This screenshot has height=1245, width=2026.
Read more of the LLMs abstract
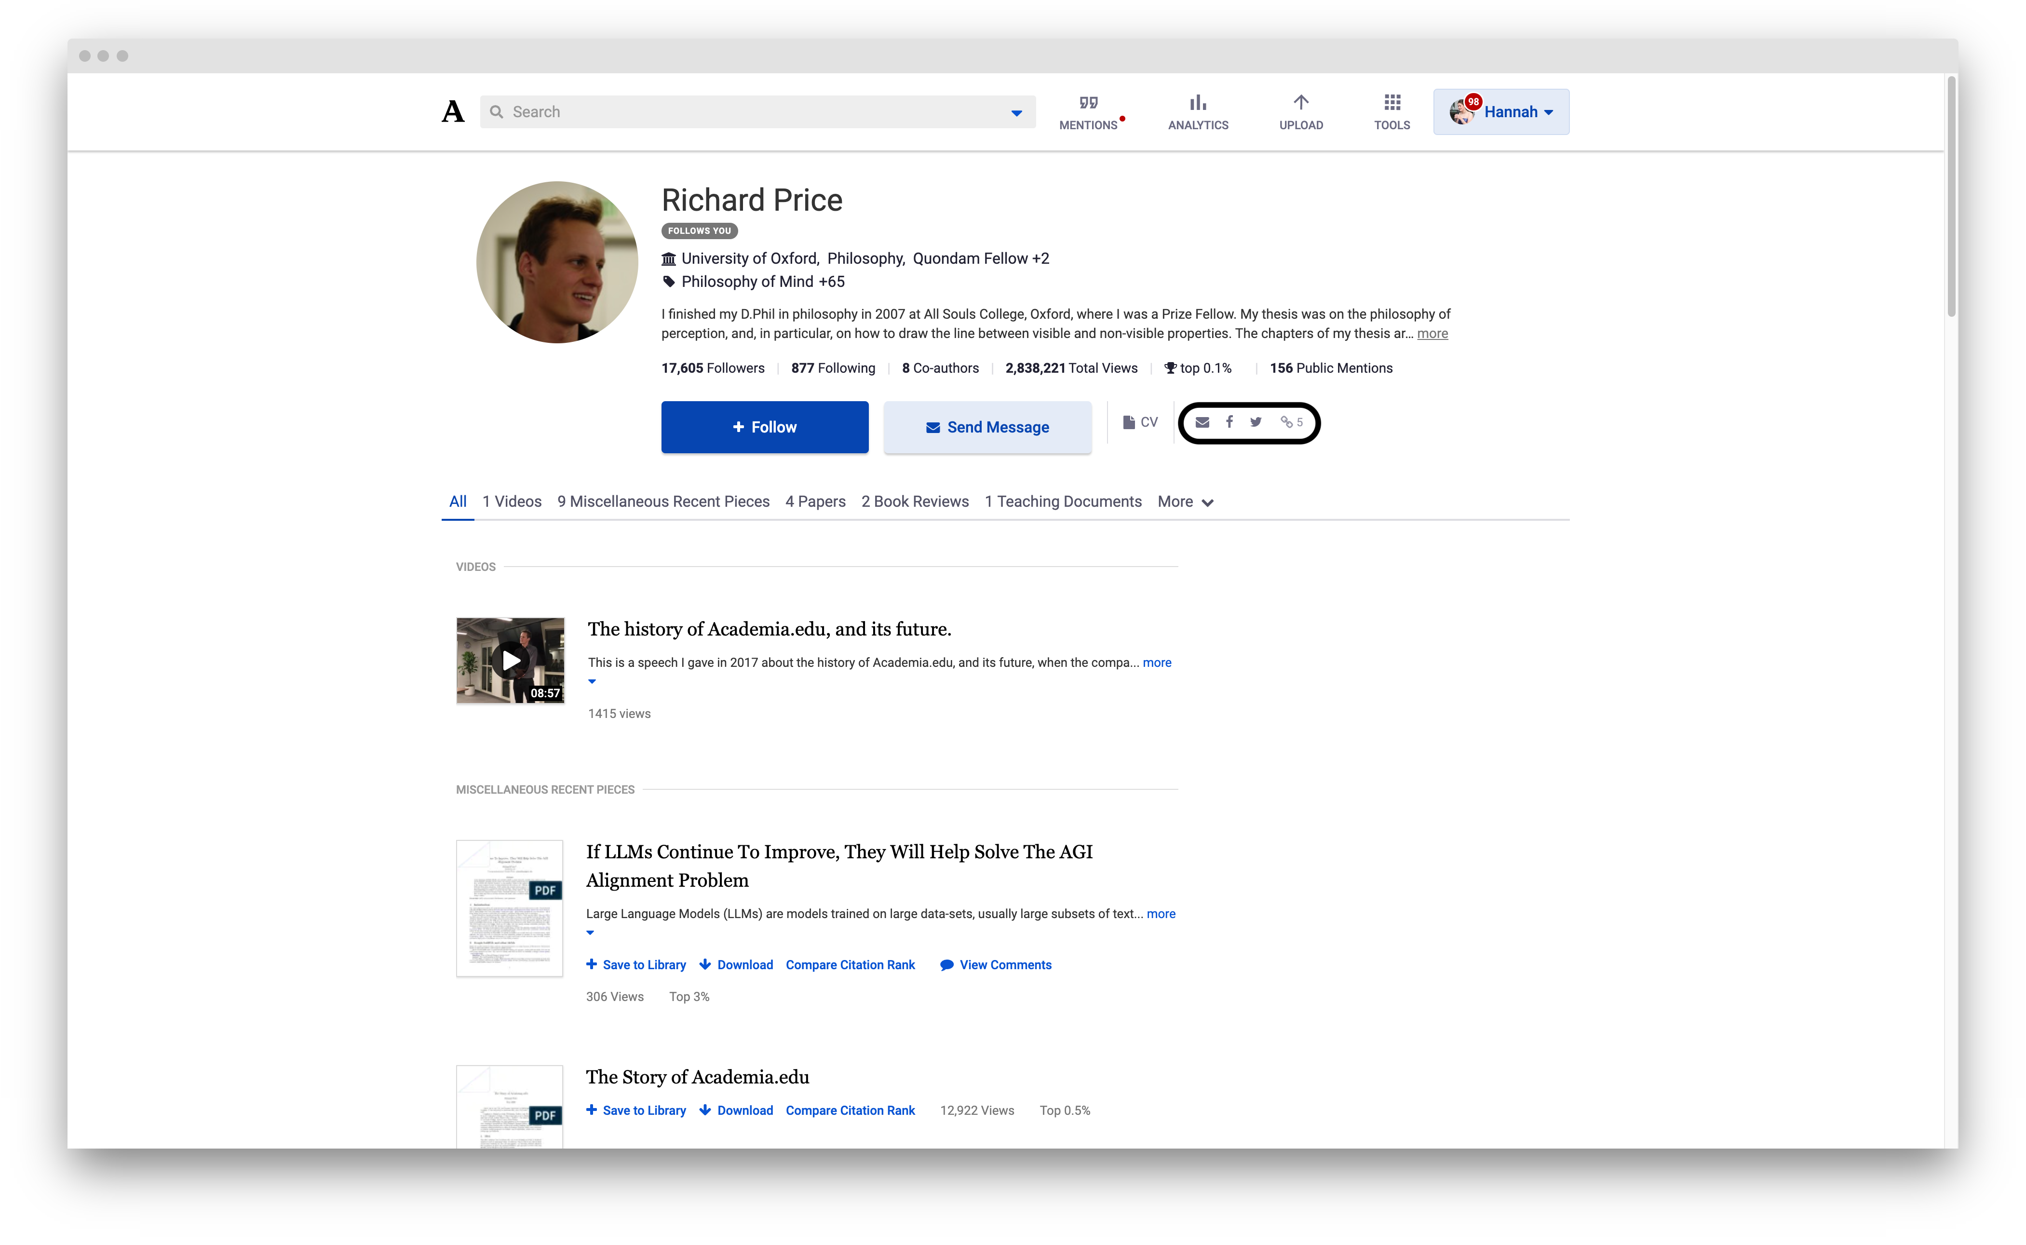1161,914
